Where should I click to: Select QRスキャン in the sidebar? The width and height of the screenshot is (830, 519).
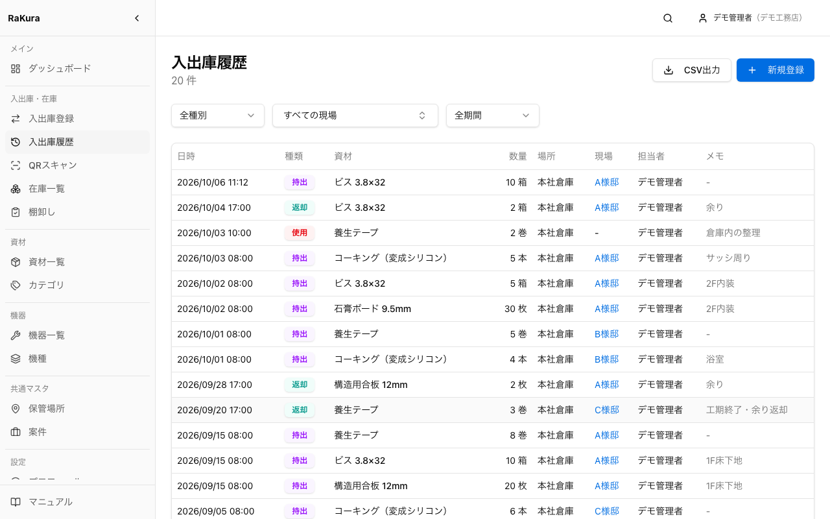[x=77, y=165]
